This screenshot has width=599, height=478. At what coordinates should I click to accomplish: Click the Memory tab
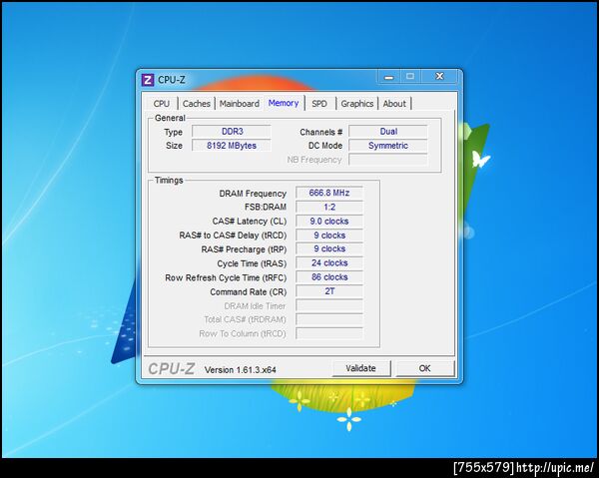284,103
